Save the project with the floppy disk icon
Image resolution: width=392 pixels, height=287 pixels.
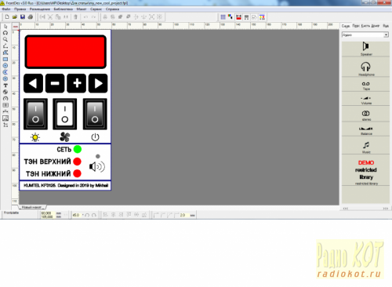click(23, 17)
